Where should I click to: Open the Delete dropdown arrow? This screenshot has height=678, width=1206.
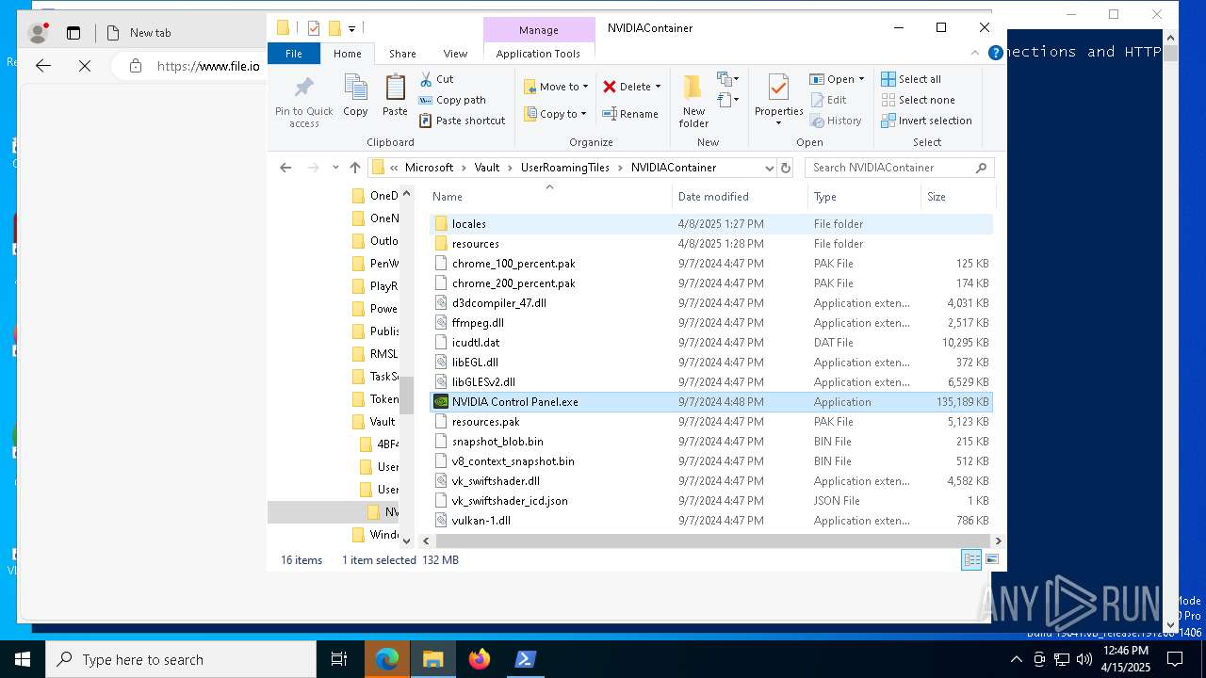658,87
